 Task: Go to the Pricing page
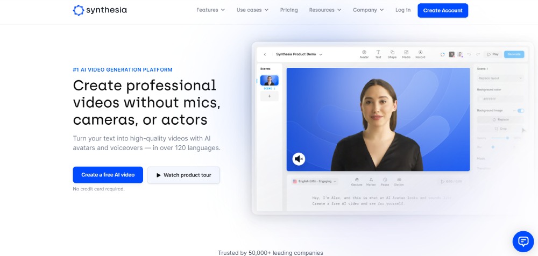[289, 10]
